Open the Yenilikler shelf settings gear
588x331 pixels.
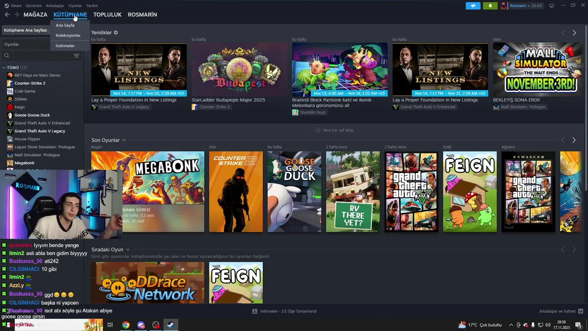point(116,33)
